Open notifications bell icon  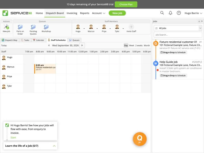170,13
